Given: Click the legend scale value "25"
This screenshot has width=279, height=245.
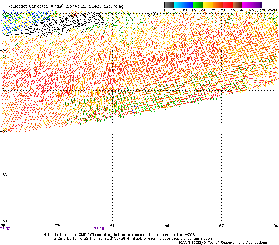Looking at the screenshot, I should pyautogui.click(x=213, y=10).
